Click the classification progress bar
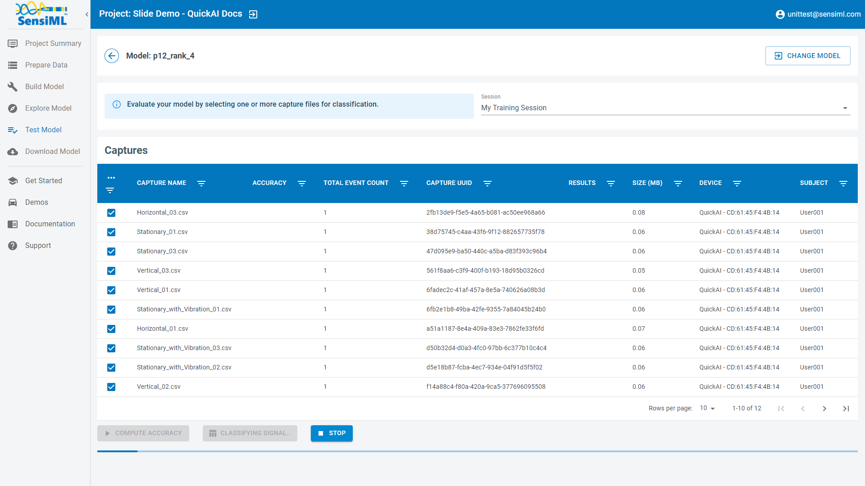 [x=478, y=451]
